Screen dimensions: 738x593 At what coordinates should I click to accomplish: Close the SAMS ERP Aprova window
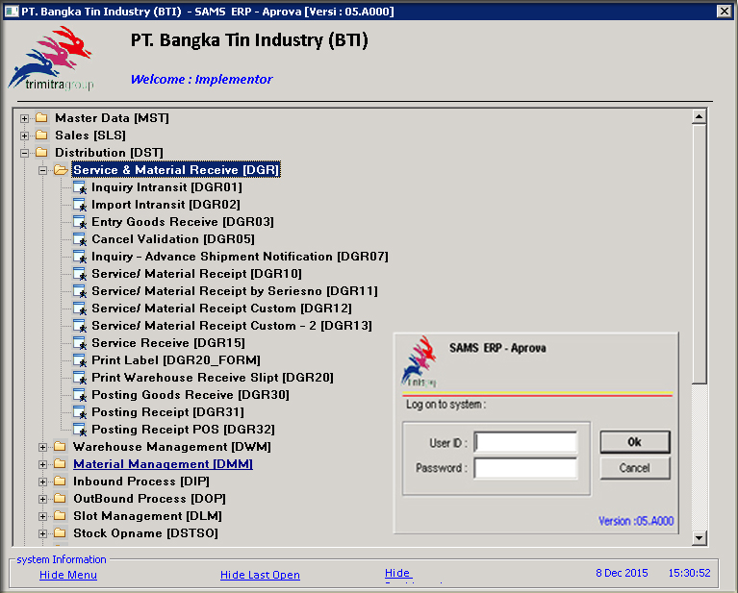pos(724,11)
